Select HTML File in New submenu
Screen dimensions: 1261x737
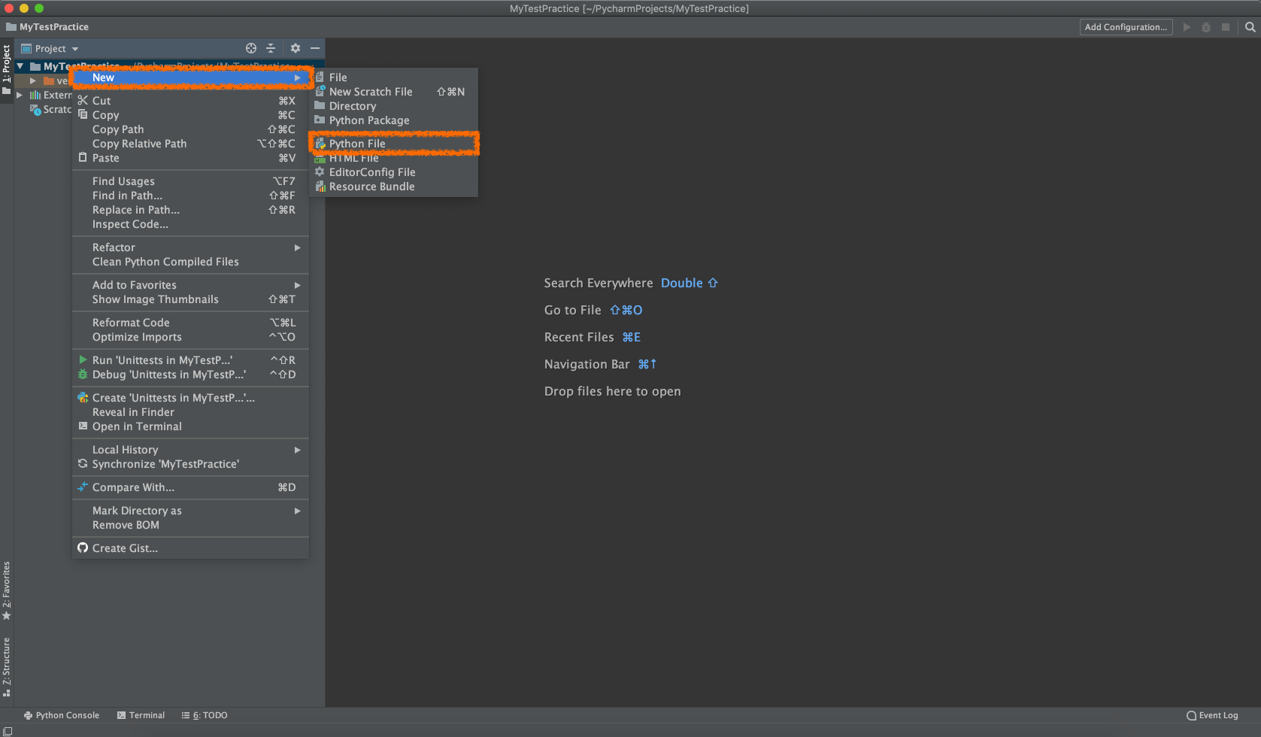(x=394, y=158)
